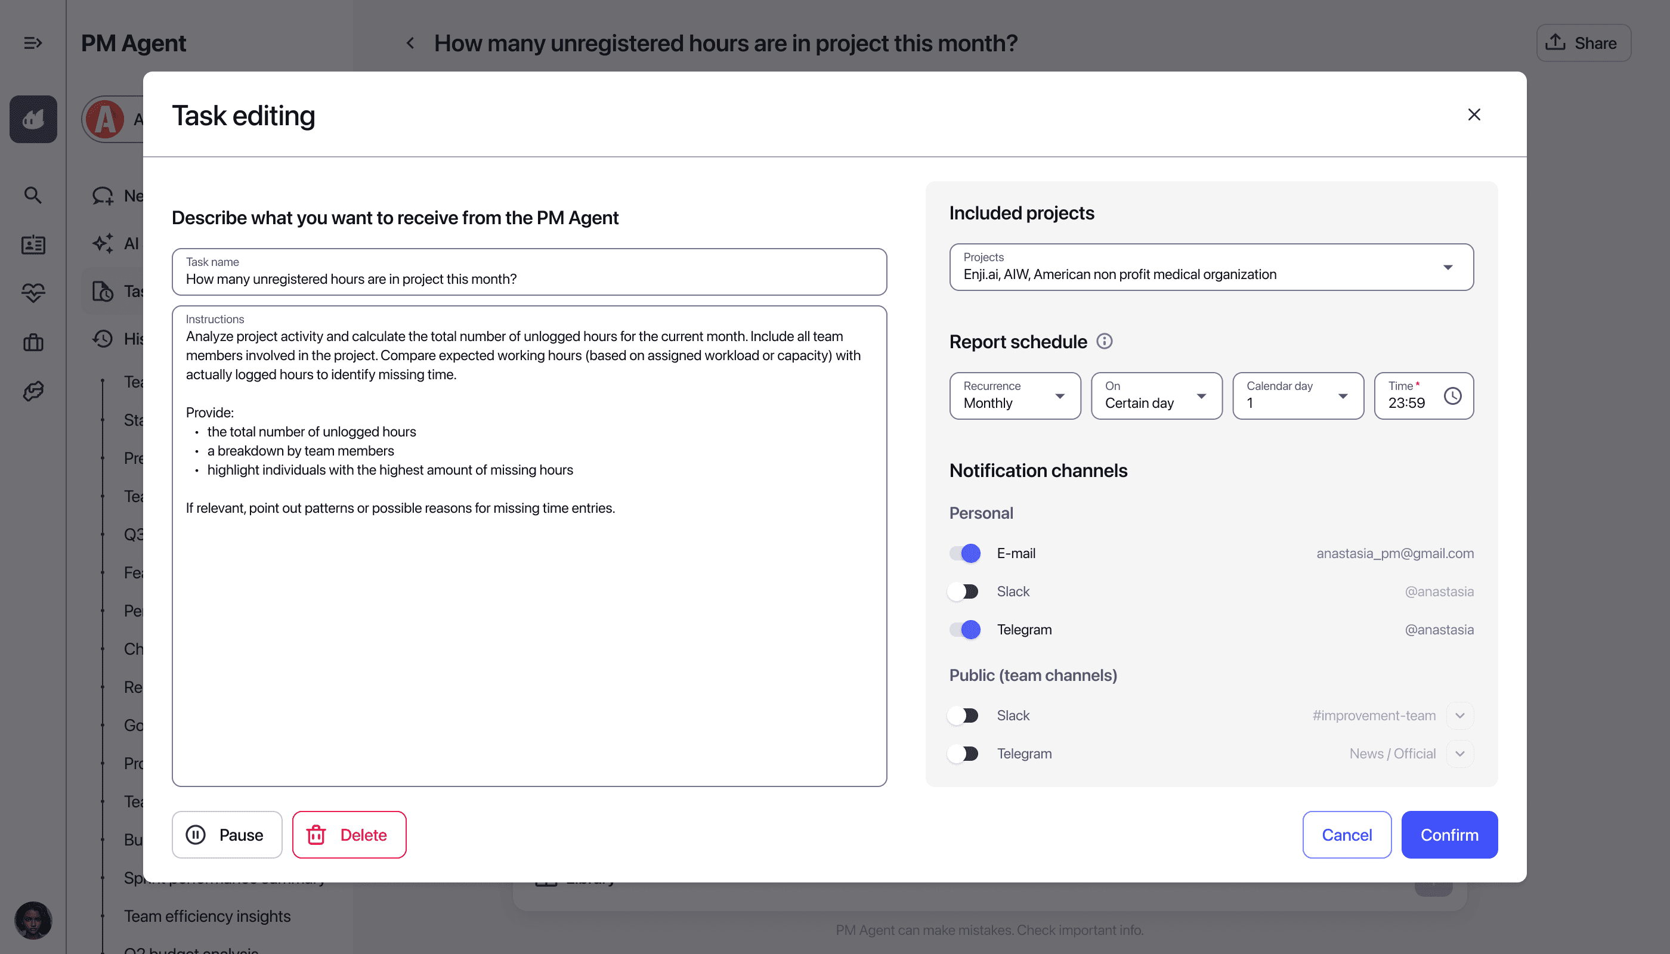
Task: Open the Calendar day dropdown
Action: [1297, 396]
